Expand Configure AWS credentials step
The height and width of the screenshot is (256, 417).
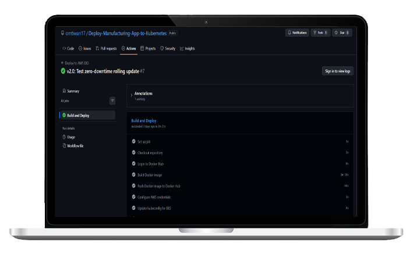[240, 197]
